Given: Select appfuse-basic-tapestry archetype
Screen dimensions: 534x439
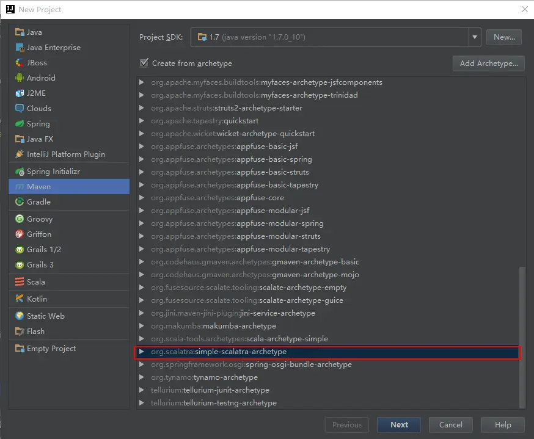Looking at the screenshot, I should (x=328, y=185).
